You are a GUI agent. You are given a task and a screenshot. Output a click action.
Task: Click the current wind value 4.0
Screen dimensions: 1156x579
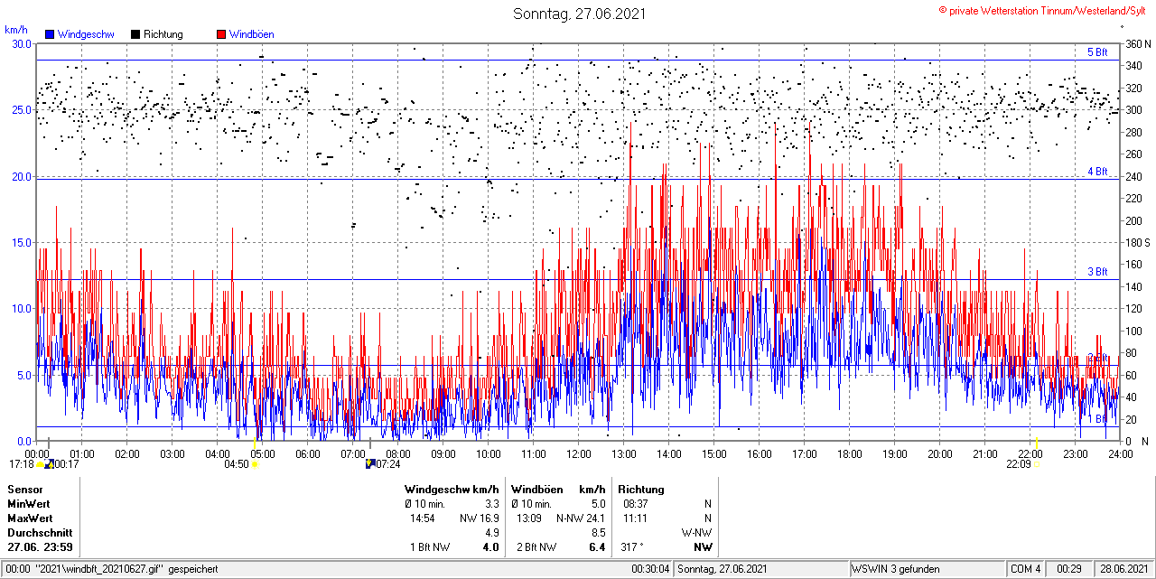pyautogui.click(x=490, y=547)
